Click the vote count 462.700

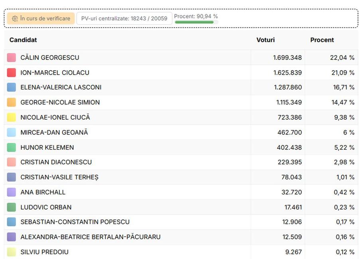pyautogui.click(x=290, y=132)
